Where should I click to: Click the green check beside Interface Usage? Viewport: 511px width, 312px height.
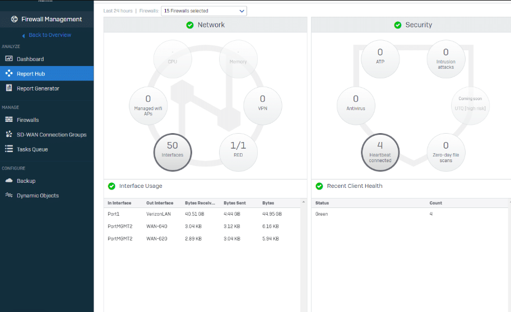tap(112, 186)
